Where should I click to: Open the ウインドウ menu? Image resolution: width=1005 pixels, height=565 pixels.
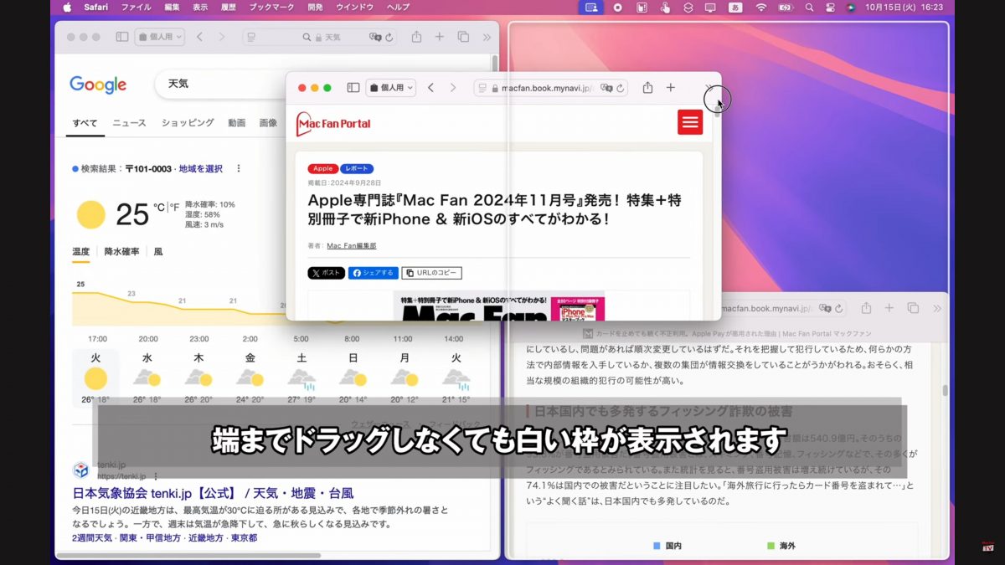[354, 7]
